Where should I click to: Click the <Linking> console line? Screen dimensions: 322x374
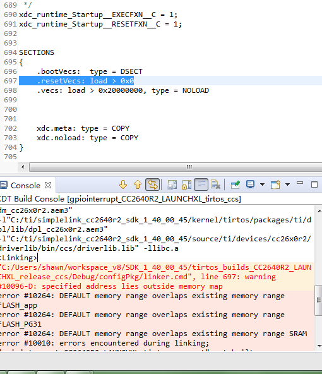[18, 258]
